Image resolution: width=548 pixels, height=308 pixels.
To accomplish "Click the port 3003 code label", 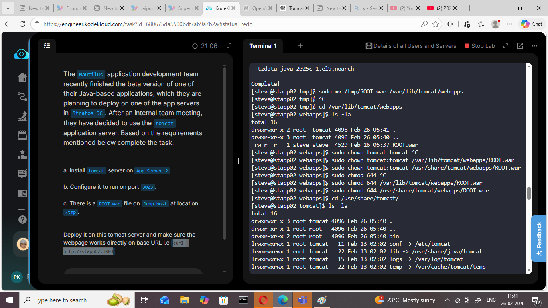I will pyautogui.click(x=148, y=187).
